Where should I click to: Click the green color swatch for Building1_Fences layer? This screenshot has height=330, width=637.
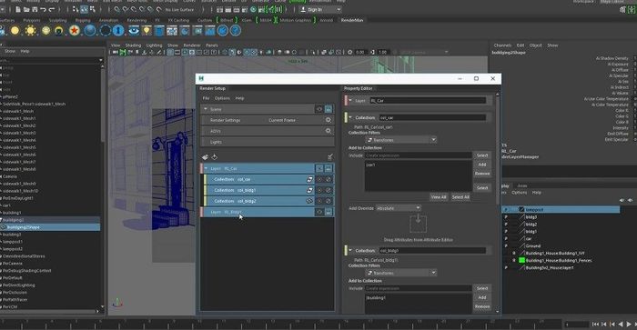click(x=521, y=261)
